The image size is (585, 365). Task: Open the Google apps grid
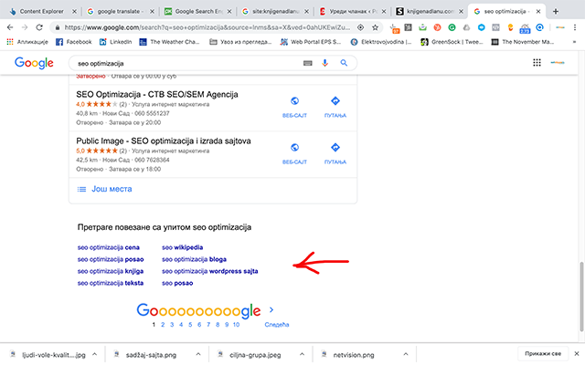[x=537, y=63]
